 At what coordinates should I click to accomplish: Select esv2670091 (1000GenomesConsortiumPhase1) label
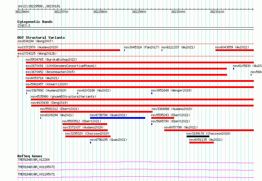tap(61, 66)
